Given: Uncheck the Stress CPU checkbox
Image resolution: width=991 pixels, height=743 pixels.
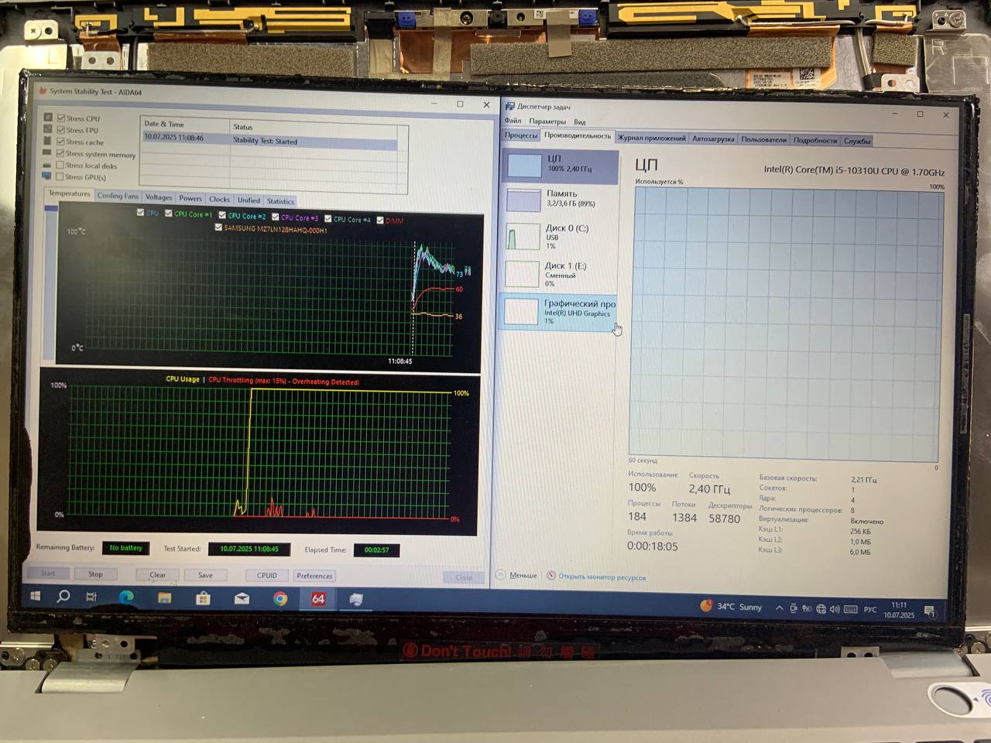Looking at the screenshot, I should click(x=61, y=118).
